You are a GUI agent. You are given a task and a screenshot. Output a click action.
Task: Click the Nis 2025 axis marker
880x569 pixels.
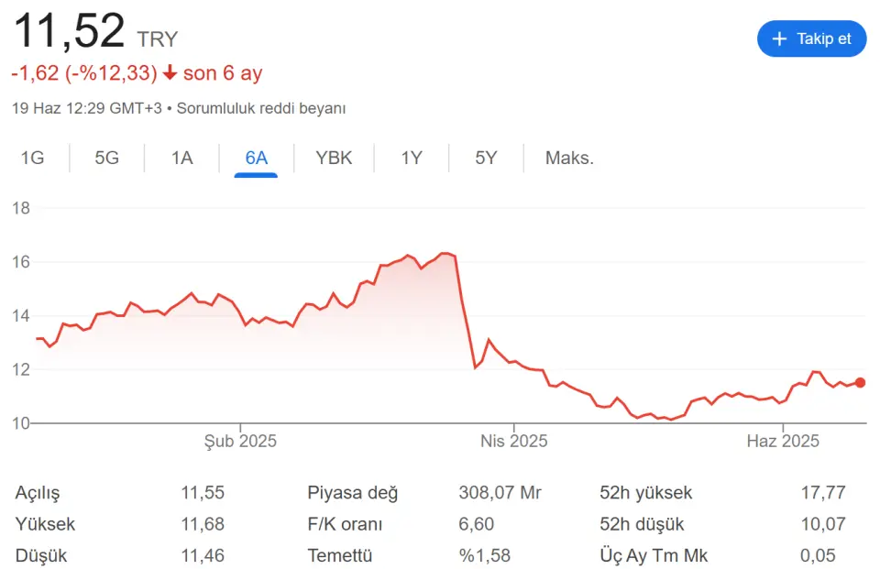coord(513,441)
